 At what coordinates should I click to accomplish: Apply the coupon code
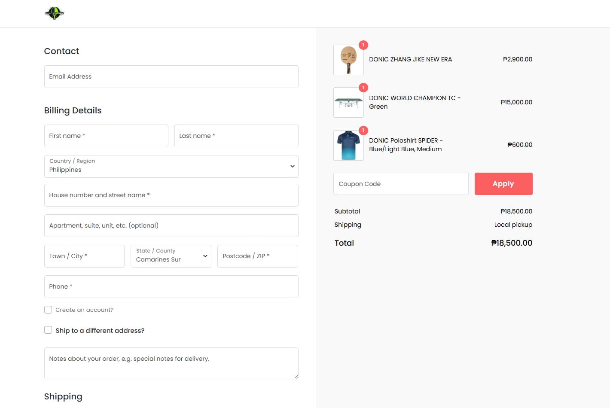click(503, 184)
